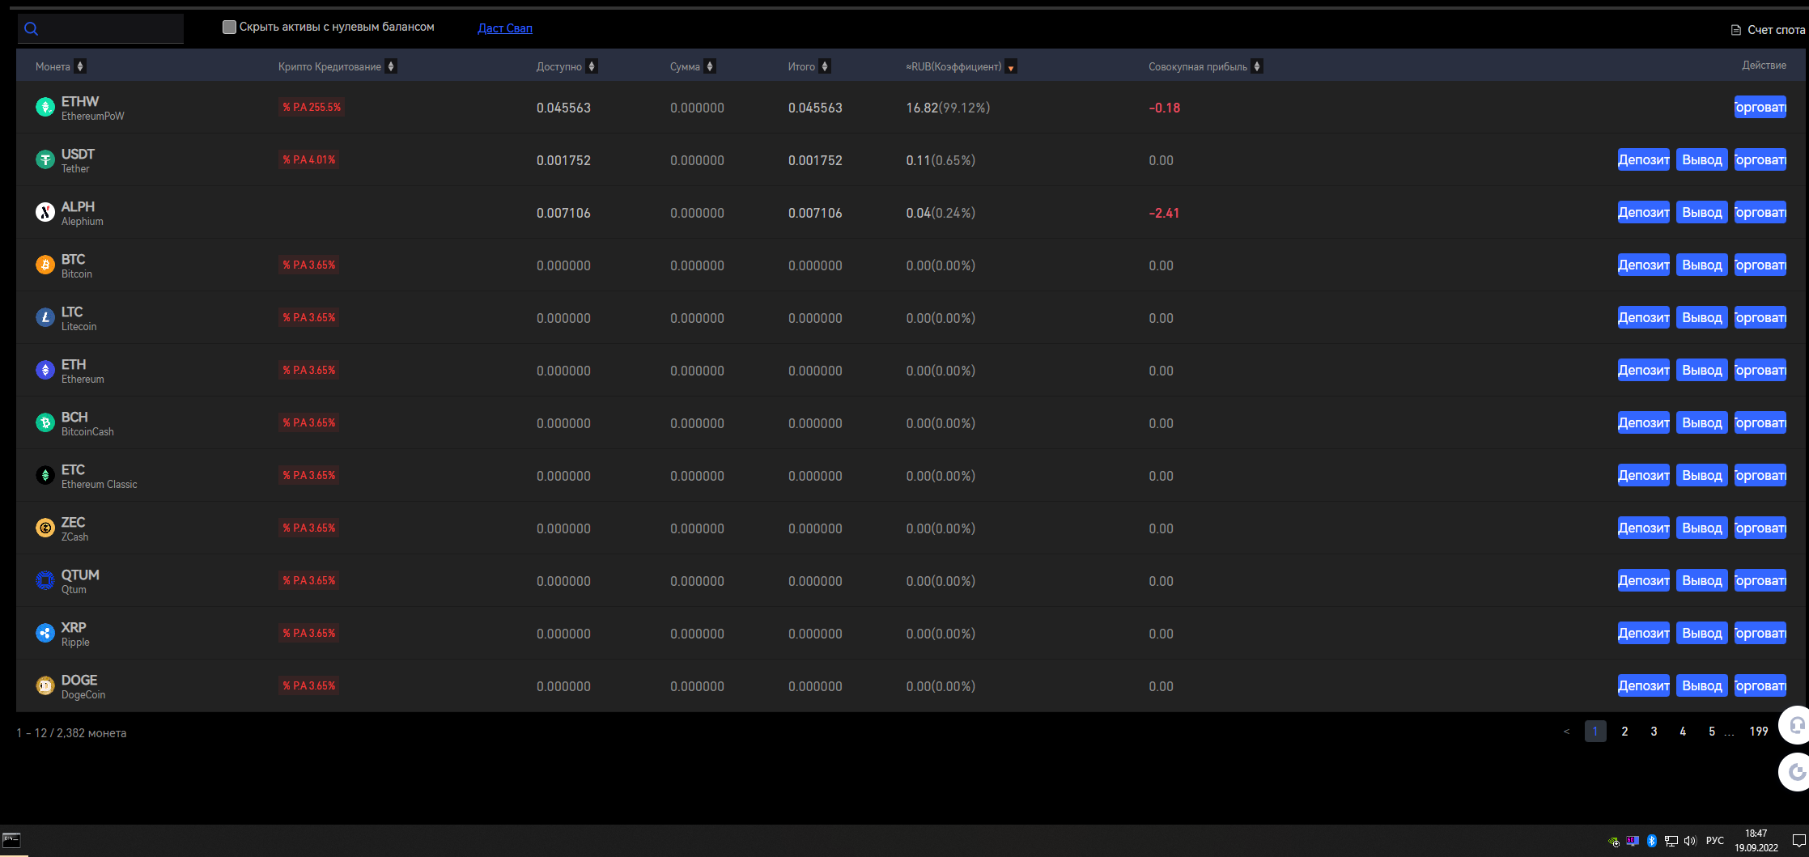Viewport: 1809px width, 857px height.
Task: Click Депозит for ZEC
Action: tap(1643, 528)
